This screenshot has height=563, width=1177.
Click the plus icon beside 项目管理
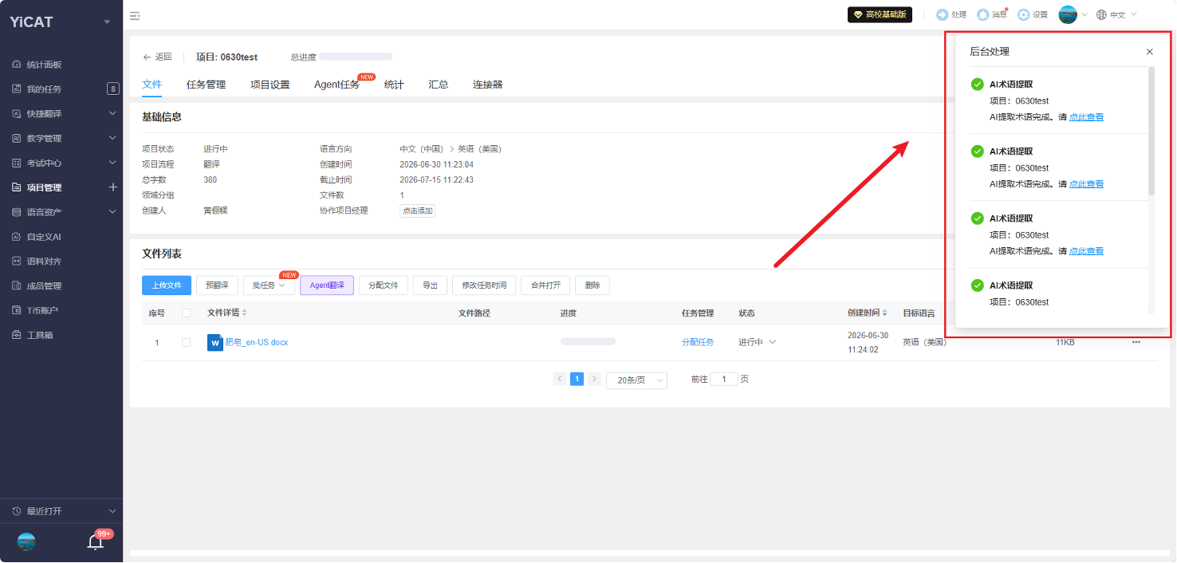112,187
